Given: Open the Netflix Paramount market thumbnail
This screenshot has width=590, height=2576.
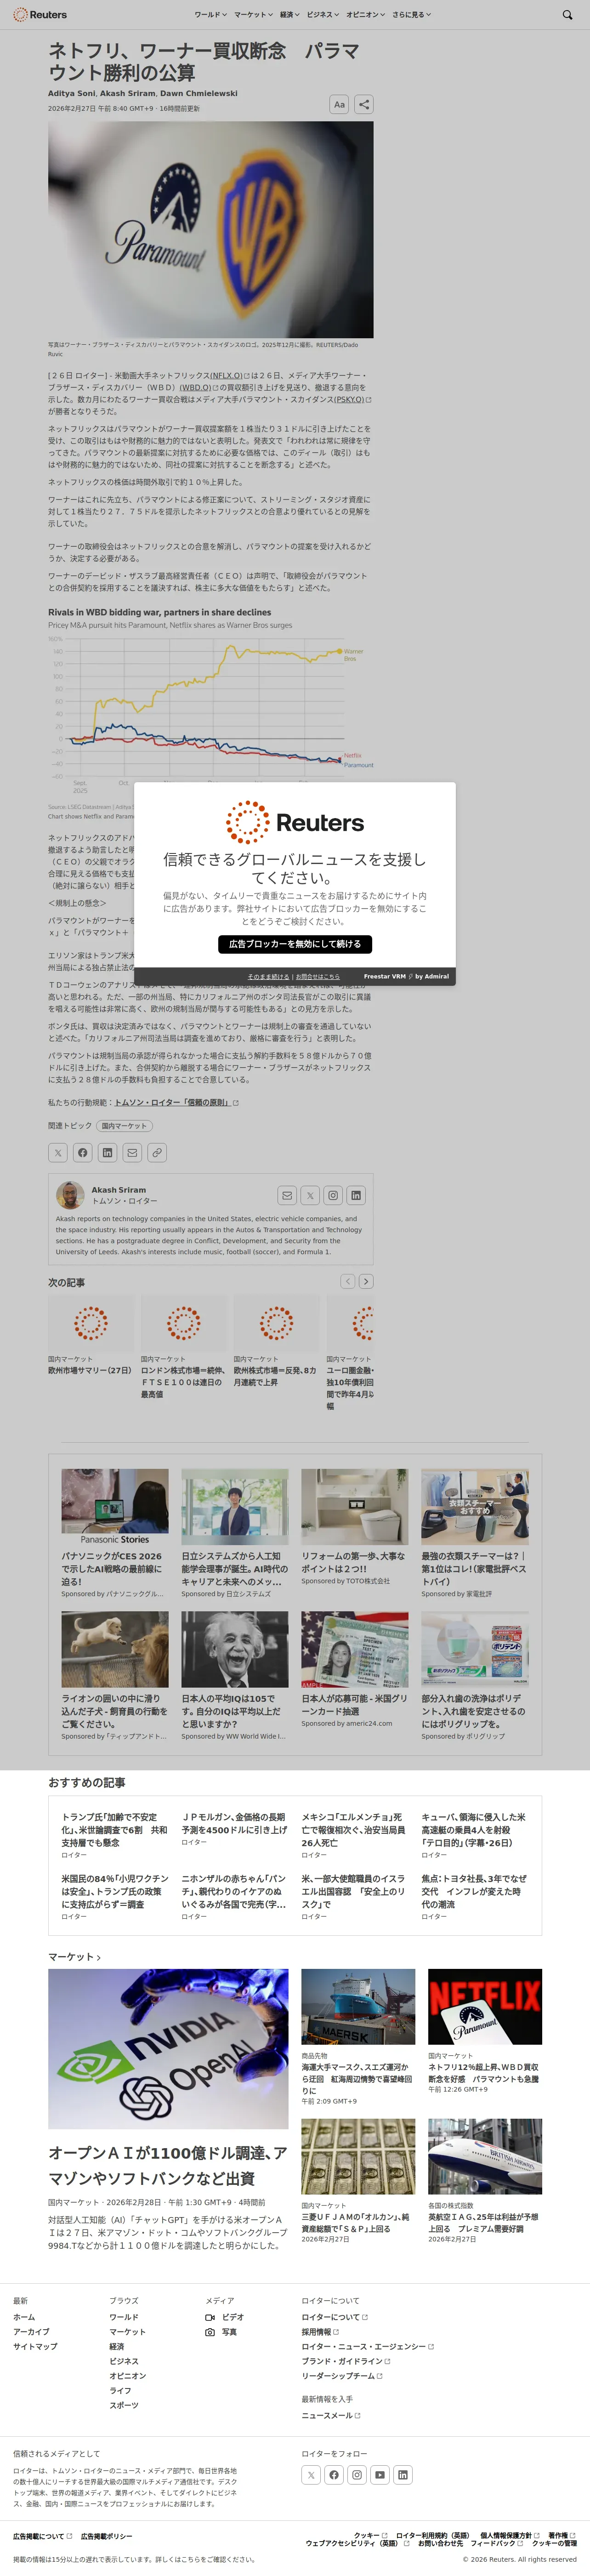Looking at the screenshot, I should pyautogui.click(x=485, y=2007).
